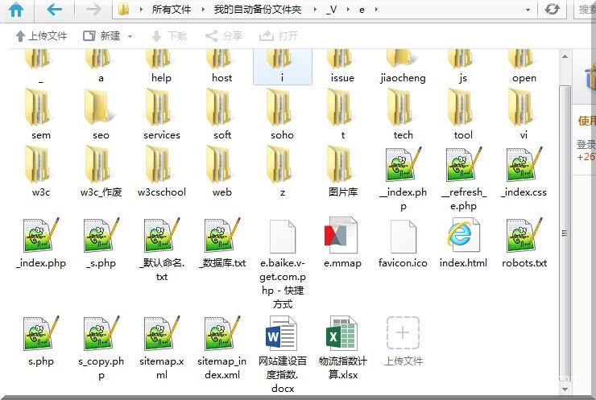Select the robots.txt file
Screen dimensions: 596x400
[524, 243]
